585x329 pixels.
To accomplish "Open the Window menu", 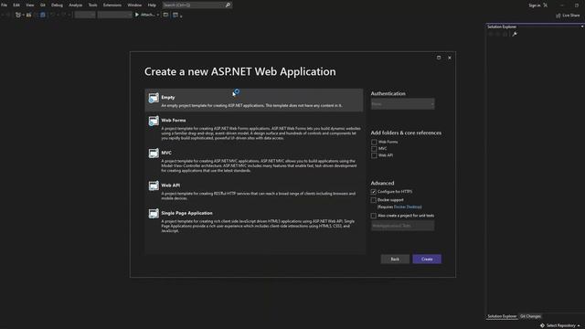I will (134, 5).
